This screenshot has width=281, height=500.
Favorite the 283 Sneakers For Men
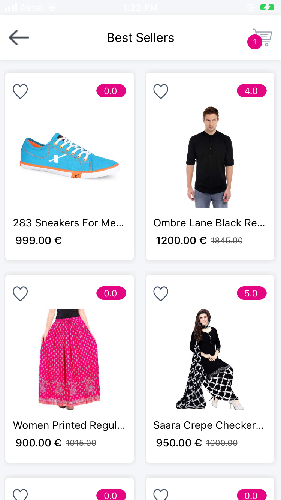click(21, 91)
